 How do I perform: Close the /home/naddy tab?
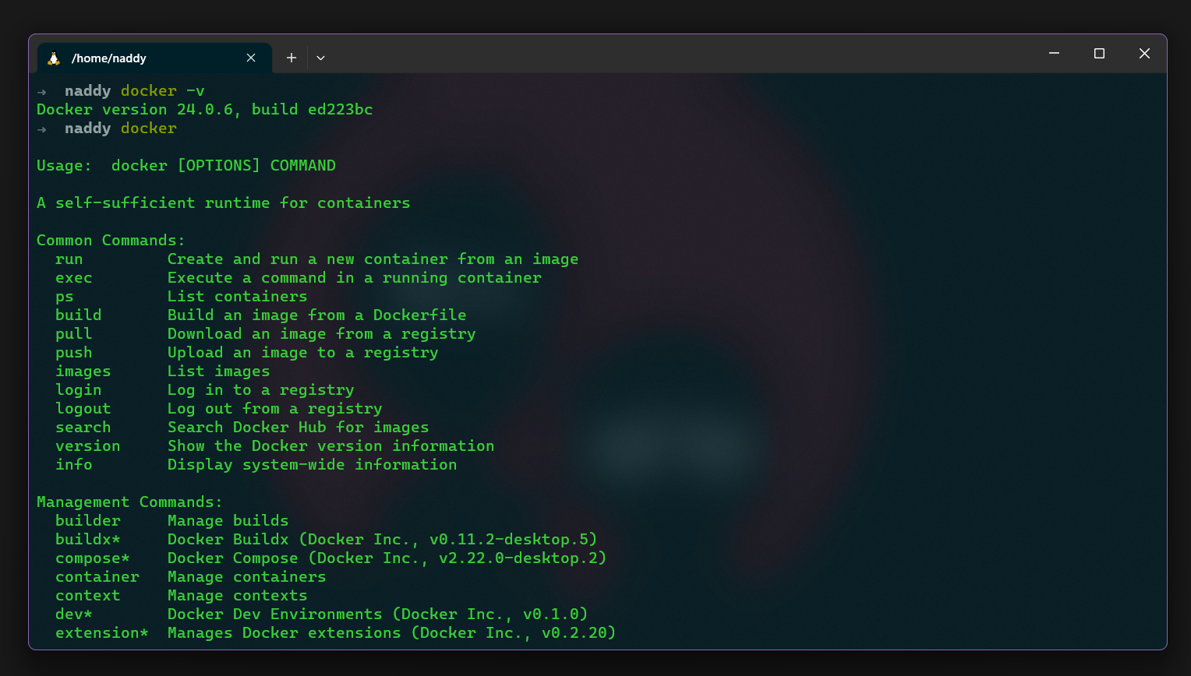251,57
